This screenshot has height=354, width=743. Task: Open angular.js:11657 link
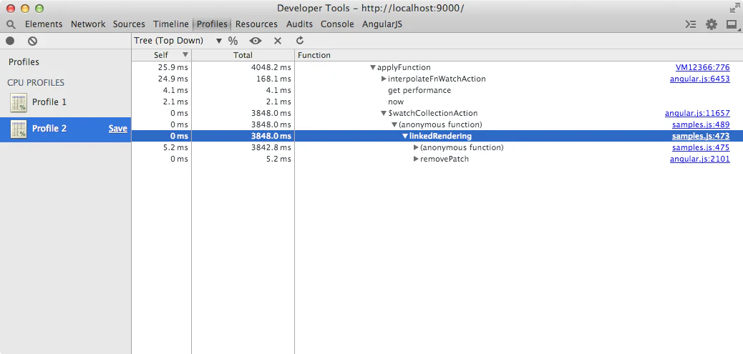(697, 114)
